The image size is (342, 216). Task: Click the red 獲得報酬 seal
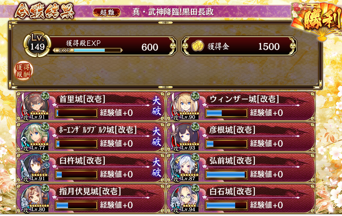point(24,71)
